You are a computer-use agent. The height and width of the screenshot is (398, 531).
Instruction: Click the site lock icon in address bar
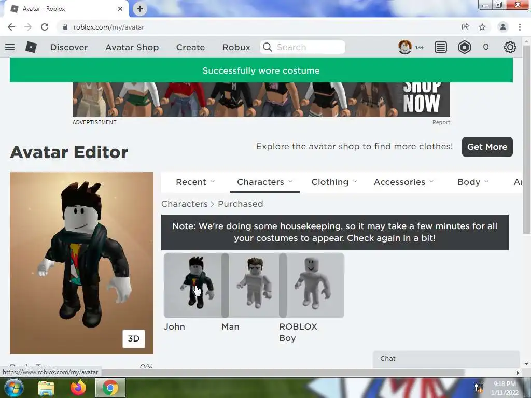[x=65, y=27]
